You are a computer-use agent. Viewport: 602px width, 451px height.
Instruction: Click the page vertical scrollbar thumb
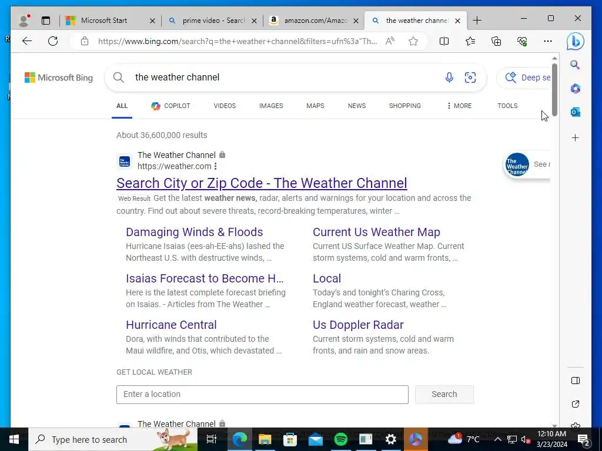[554, 89]
